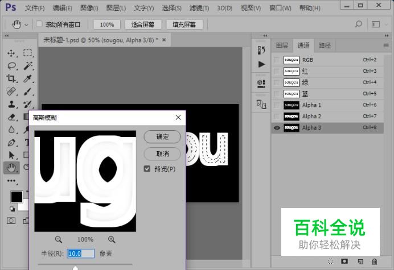
Task: Switch to the Paths tab
Action: tap(325, 45)
